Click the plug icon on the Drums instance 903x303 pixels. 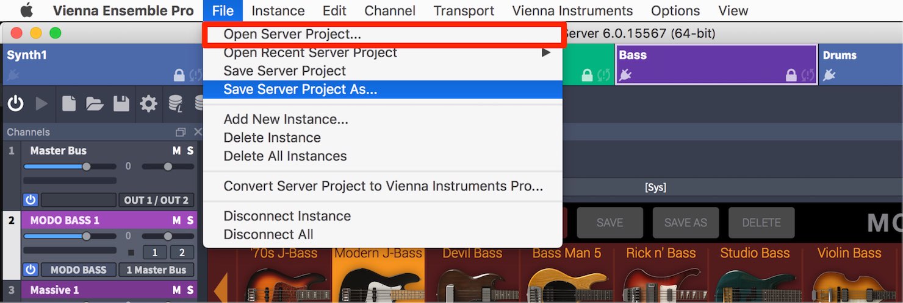pos(829,76)
